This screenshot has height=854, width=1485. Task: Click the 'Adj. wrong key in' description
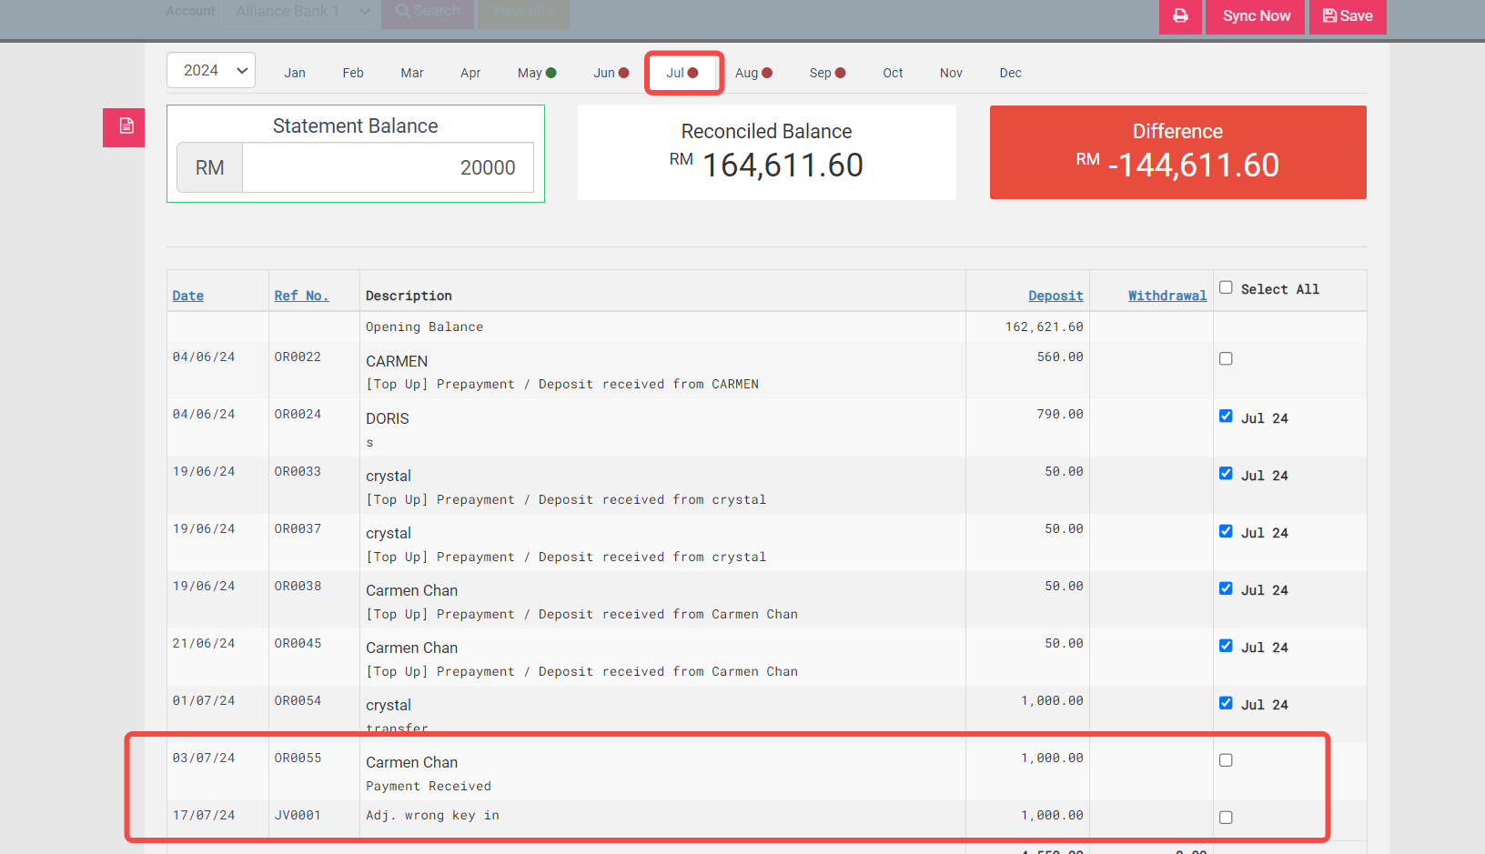pos(432,815)
